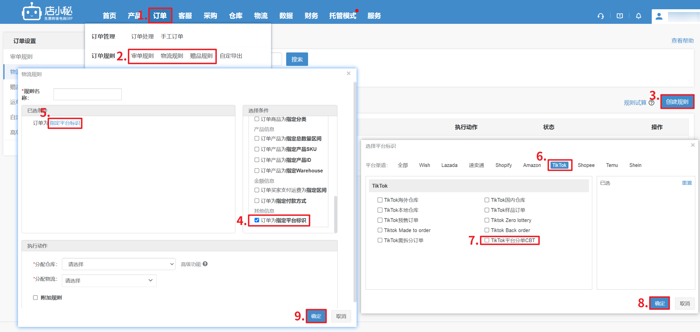Viewport: 700px width, 332px height.
Task: Enable the 附加规则 checkbox
Action: (35, 298)
